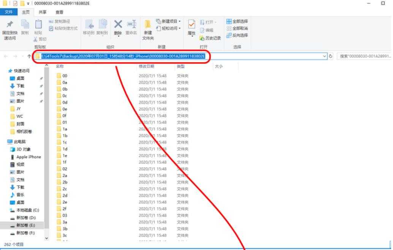This screenshot has width=393, height=250.
Task: Sort by the 修改日期 column header
Action: point(146,66)
